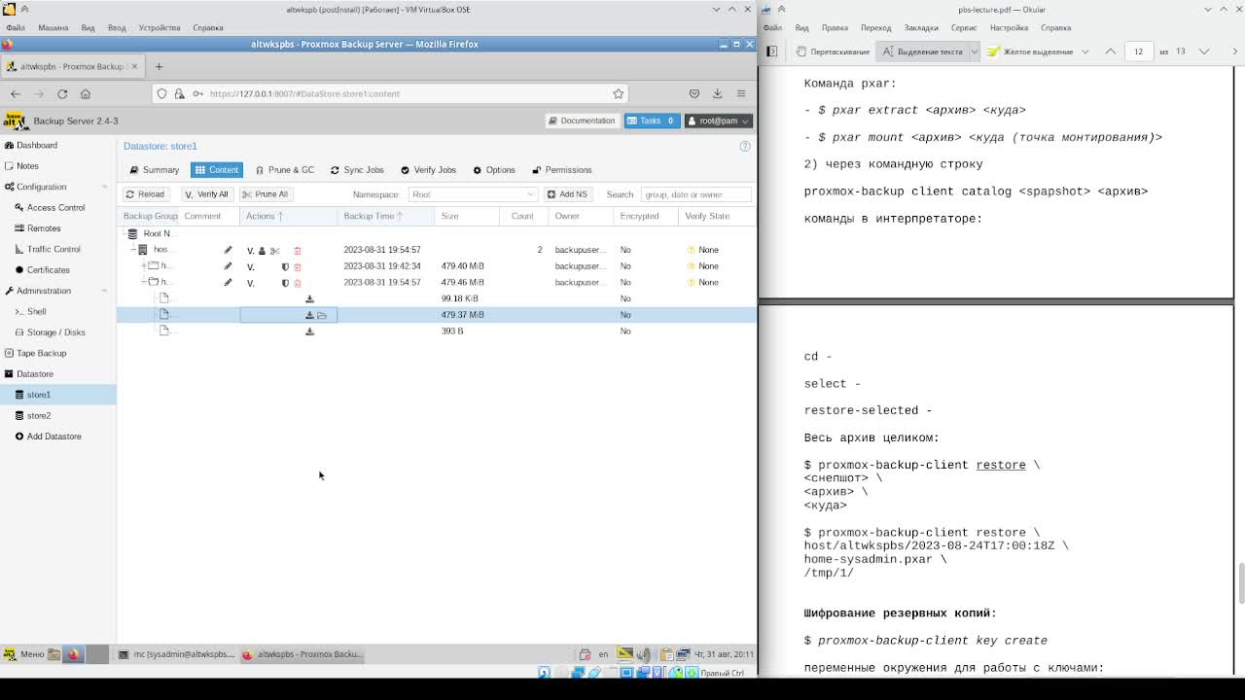This screenshot has width=1245, height=700.
Task: Open a new Firefox tab
Action: pyautogui.click(x=159, y=66)
